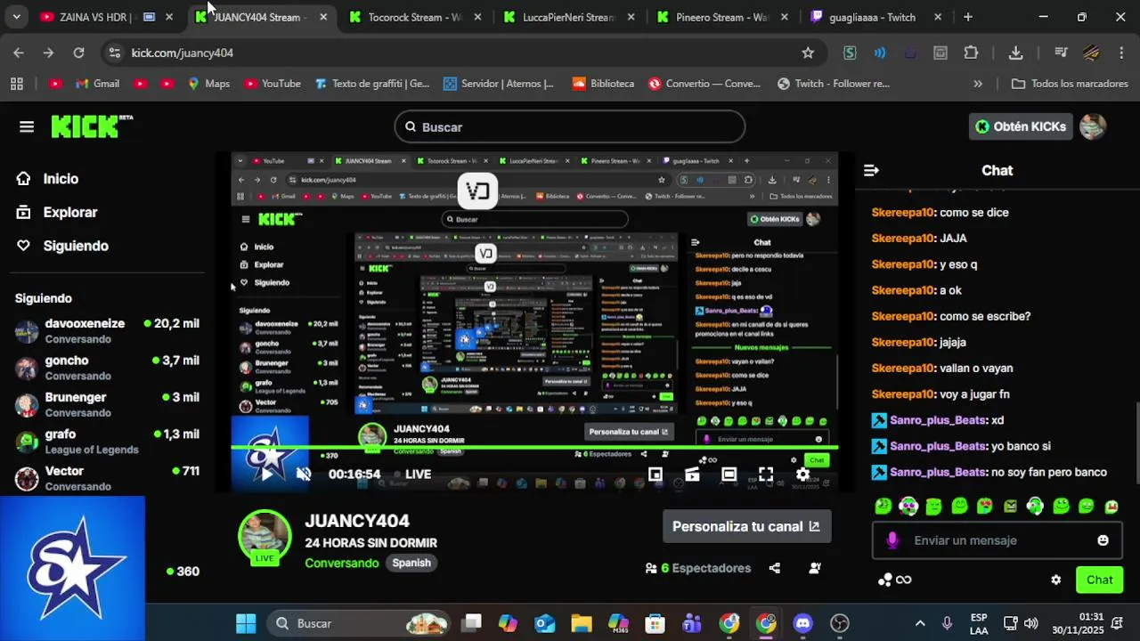The image size is (1140, 641).
Task: Open the clip creation icon in the player
Action: (x=692, y=475)
